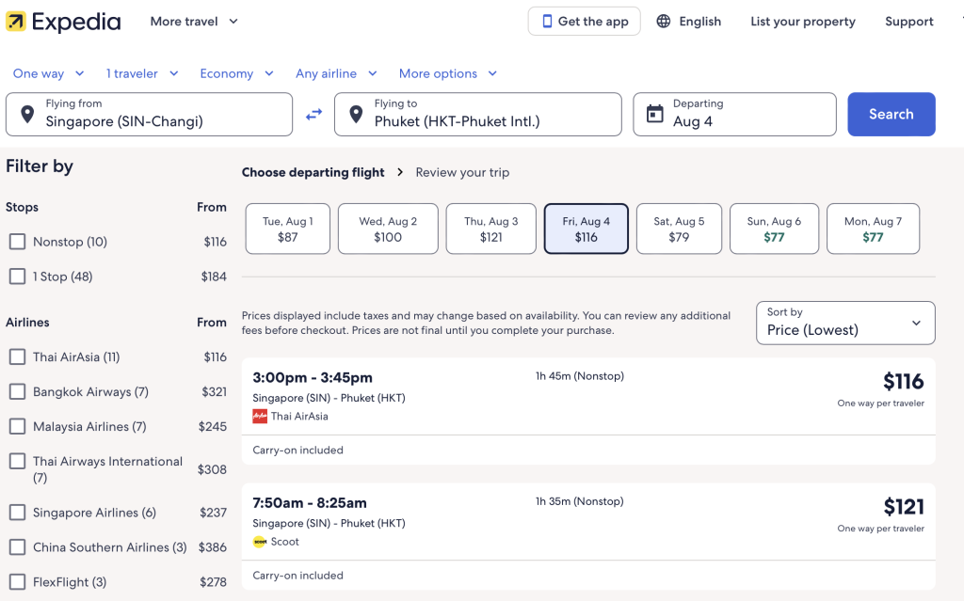Select the Fri, Aug 4 $116 date tab
Image resolution: width=964 pixels, height=601 pixels.
pyautogui.click(x=586, y=229)
